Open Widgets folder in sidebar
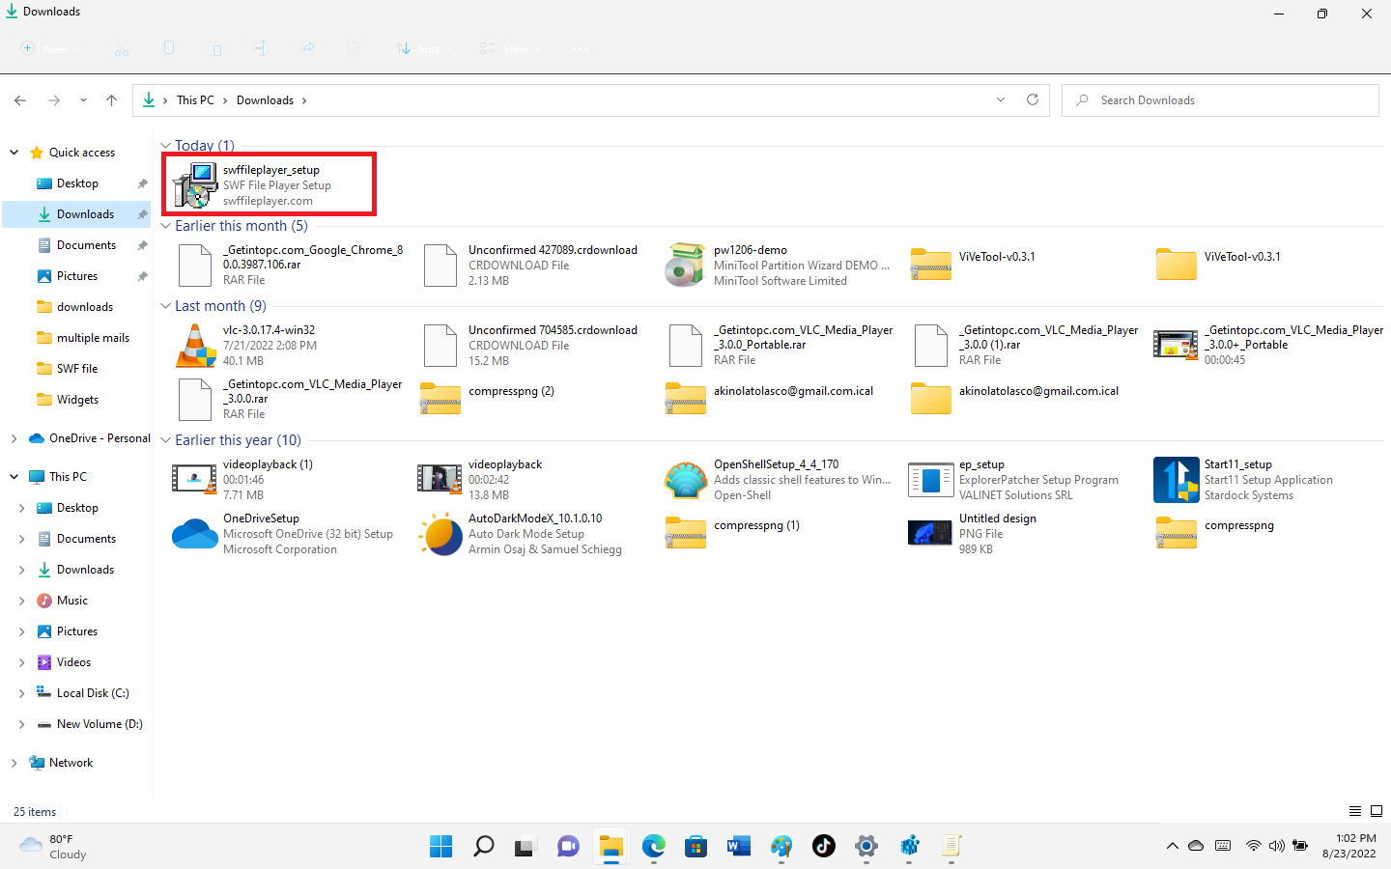 [76, 400]
